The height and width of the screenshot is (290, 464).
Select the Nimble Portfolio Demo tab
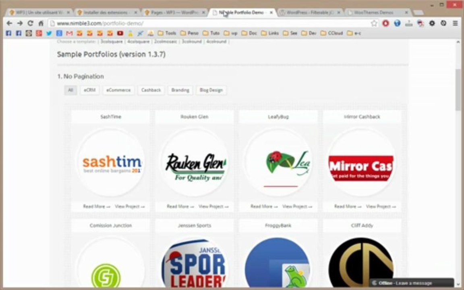(242, 12)
